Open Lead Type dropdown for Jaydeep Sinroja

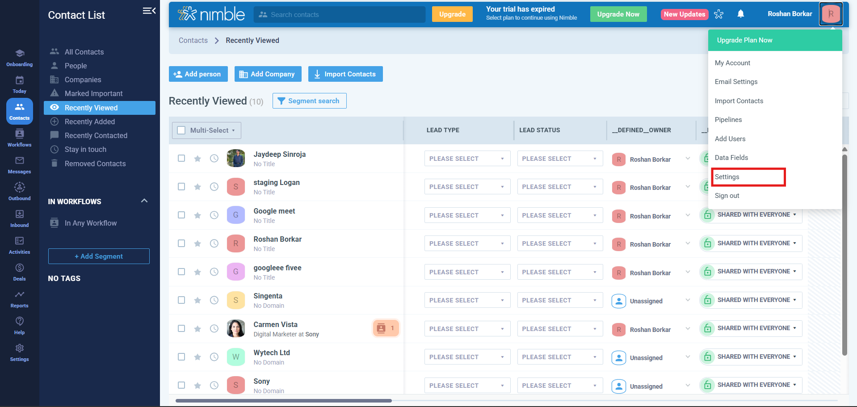(x=467, y=159)
